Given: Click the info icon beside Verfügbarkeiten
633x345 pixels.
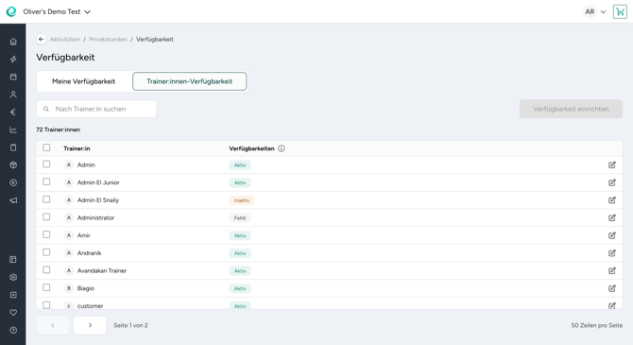Looking at the screenshot, I should tap(282, 148).
